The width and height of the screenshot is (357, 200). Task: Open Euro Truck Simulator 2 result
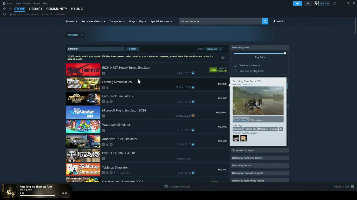coord(147,98)
